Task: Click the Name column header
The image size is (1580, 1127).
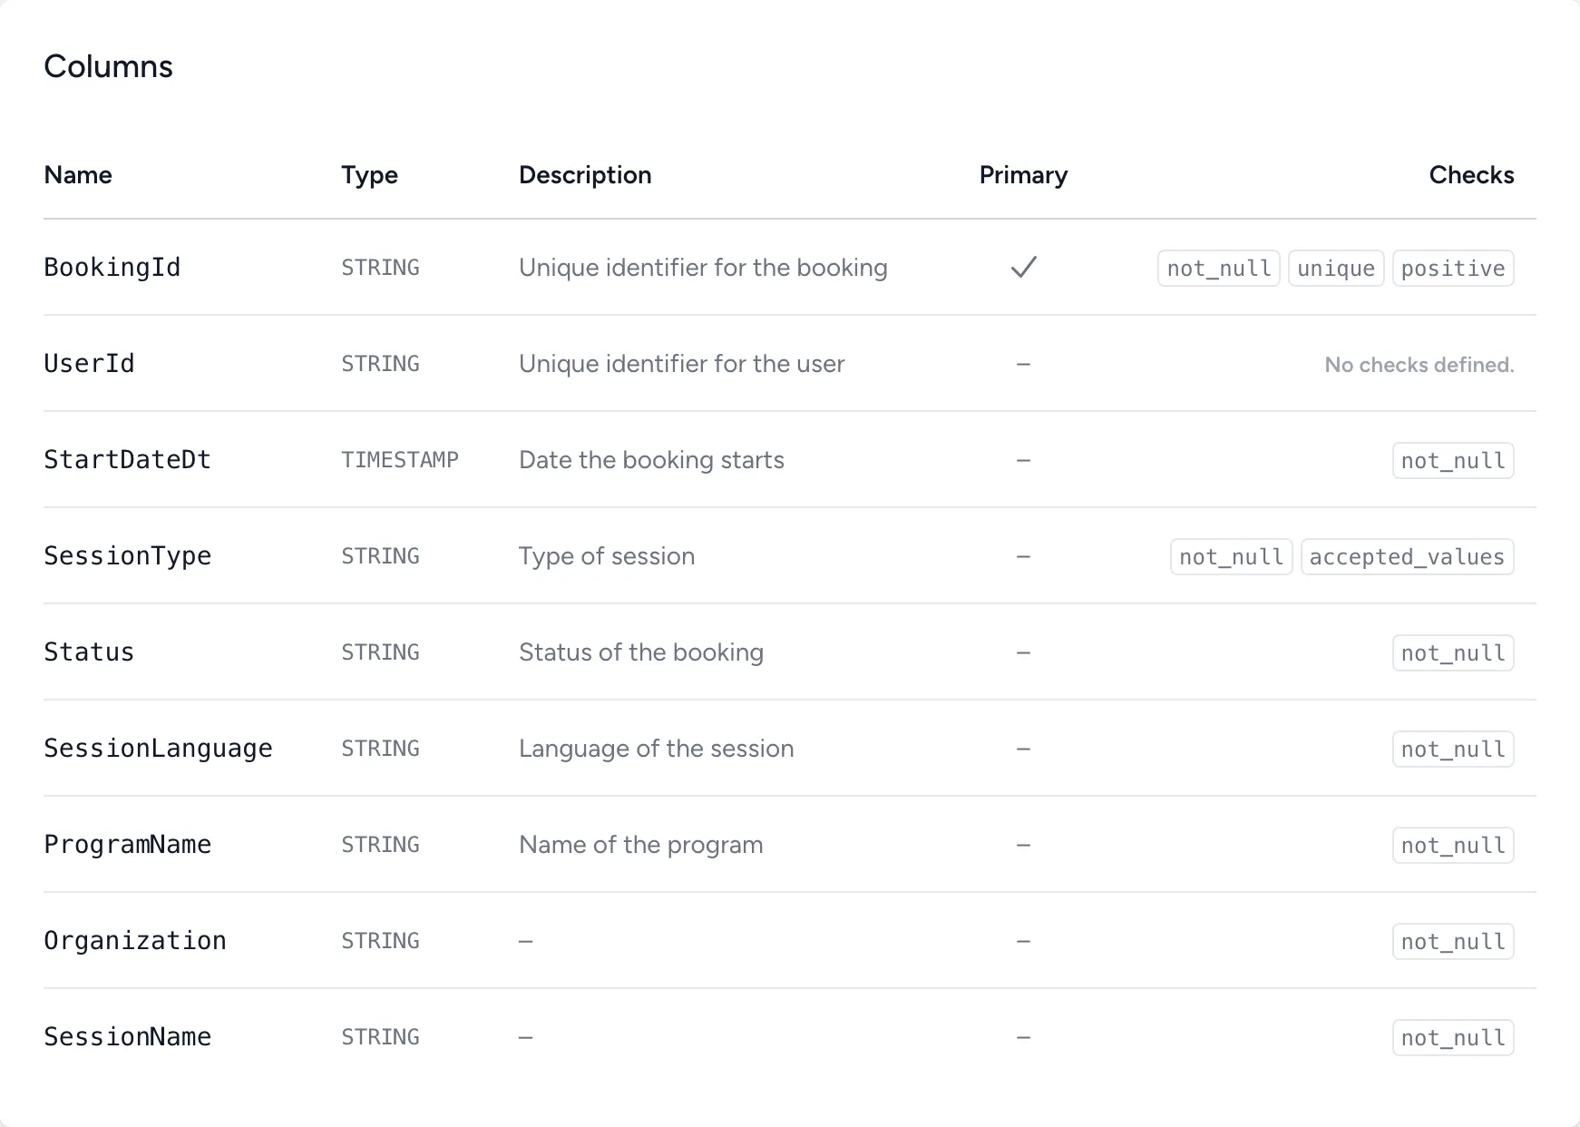Action: pos(78,175)
